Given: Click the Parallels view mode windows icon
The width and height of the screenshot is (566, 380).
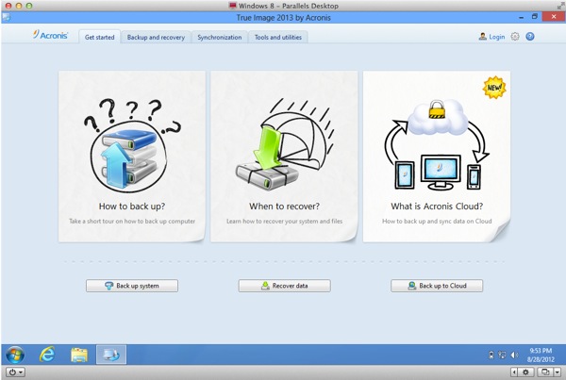Looking at the screenshot, I should pyautogui.click(x=545, y=372).
